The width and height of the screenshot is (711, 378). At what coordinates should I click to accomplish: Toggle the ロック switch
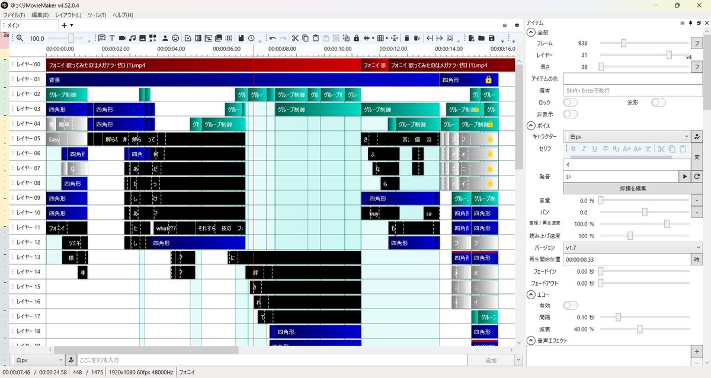pyautogui.click(x=570, y=102)
